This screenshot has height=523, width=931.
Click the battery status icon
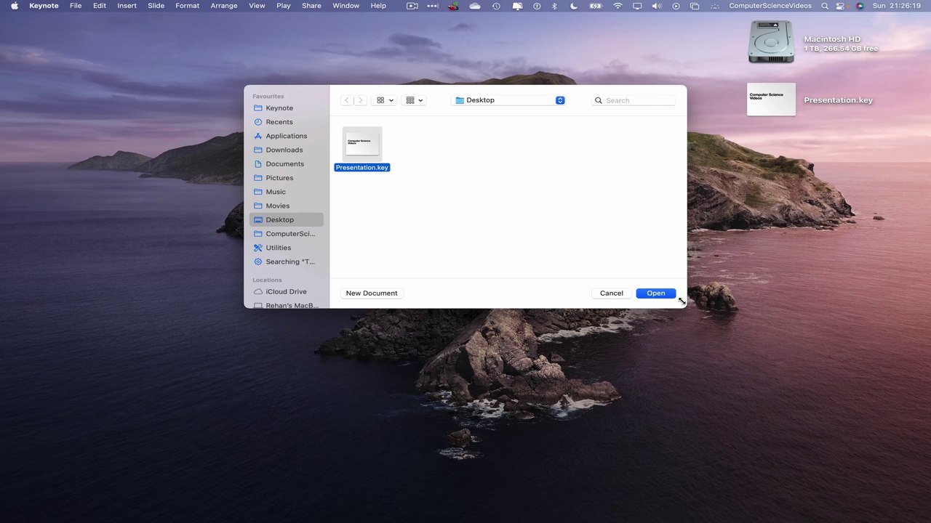tap(596, 6)
